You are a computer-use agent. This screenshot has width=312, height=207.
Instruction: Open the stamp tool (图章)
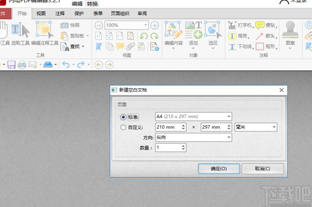(290, 35)
